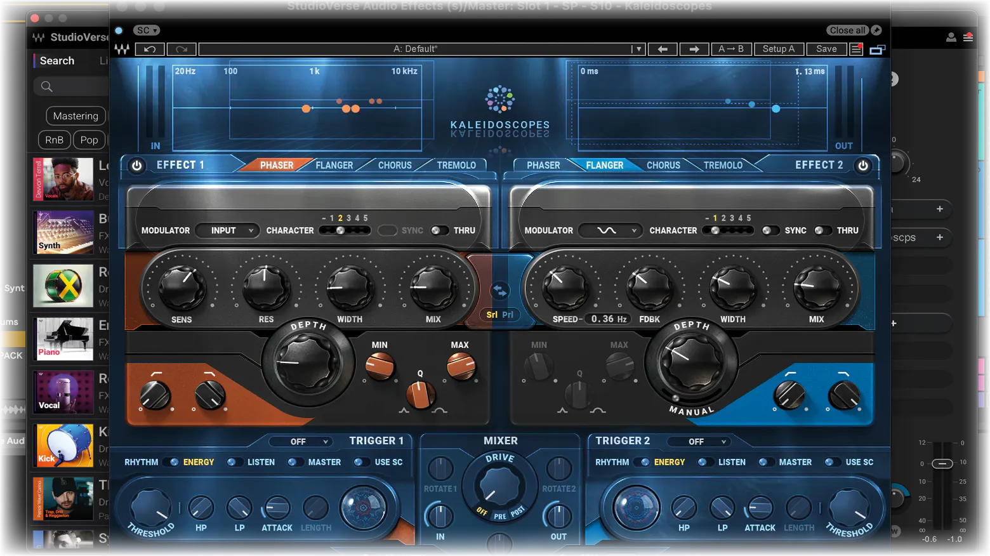
Task: Open the preset list arrow beside A: Default
Action: 638,49
